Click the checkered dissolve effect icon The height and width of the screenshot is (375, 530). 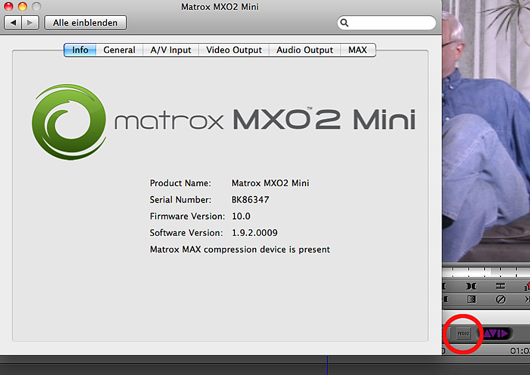coord(471,300)
